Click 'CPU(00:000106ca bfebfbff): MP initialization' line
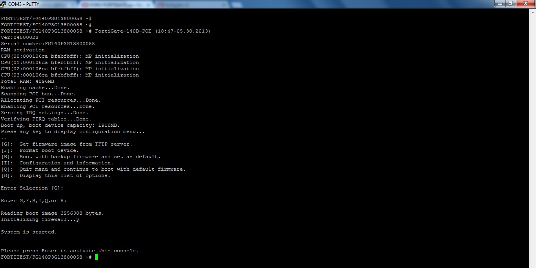 (x=70, y=56)
